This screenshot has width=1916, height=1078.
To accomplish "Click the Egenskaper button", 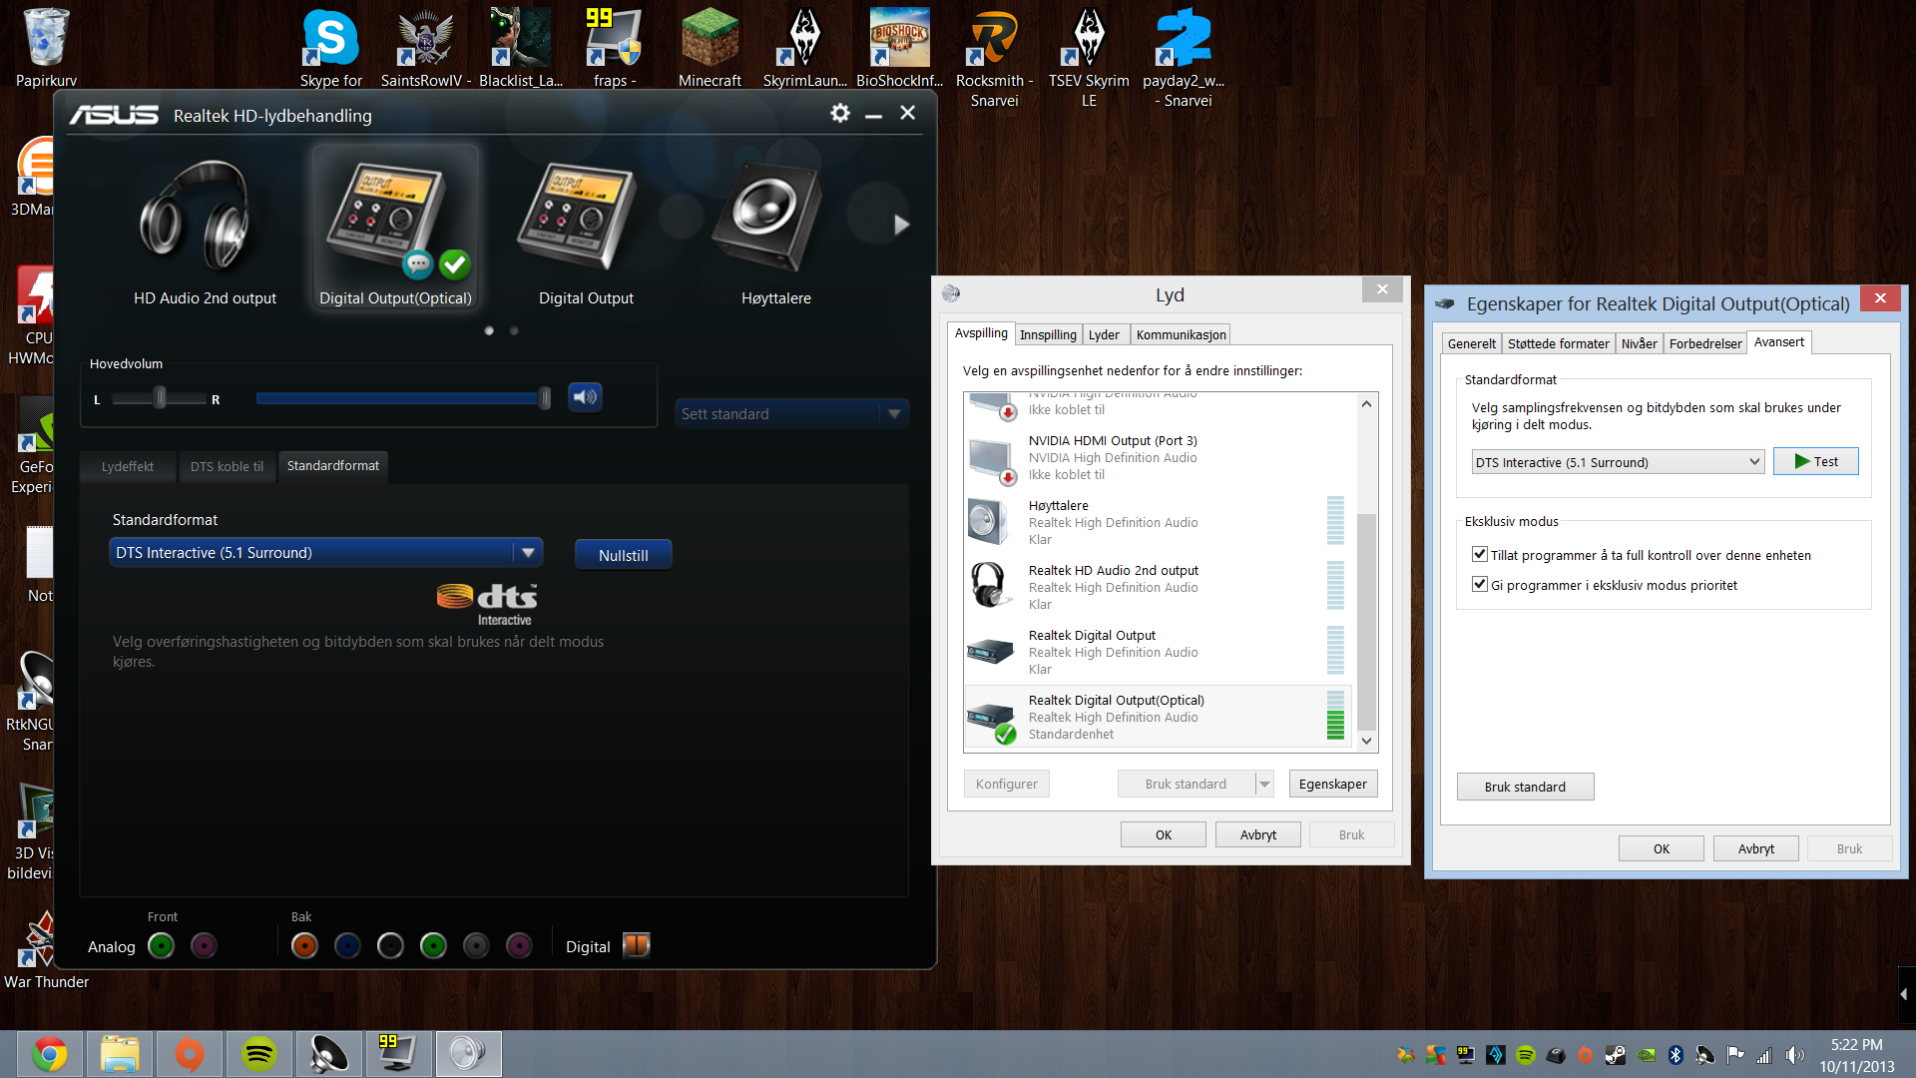I will pyautogui.click(x=1332, y=784).
